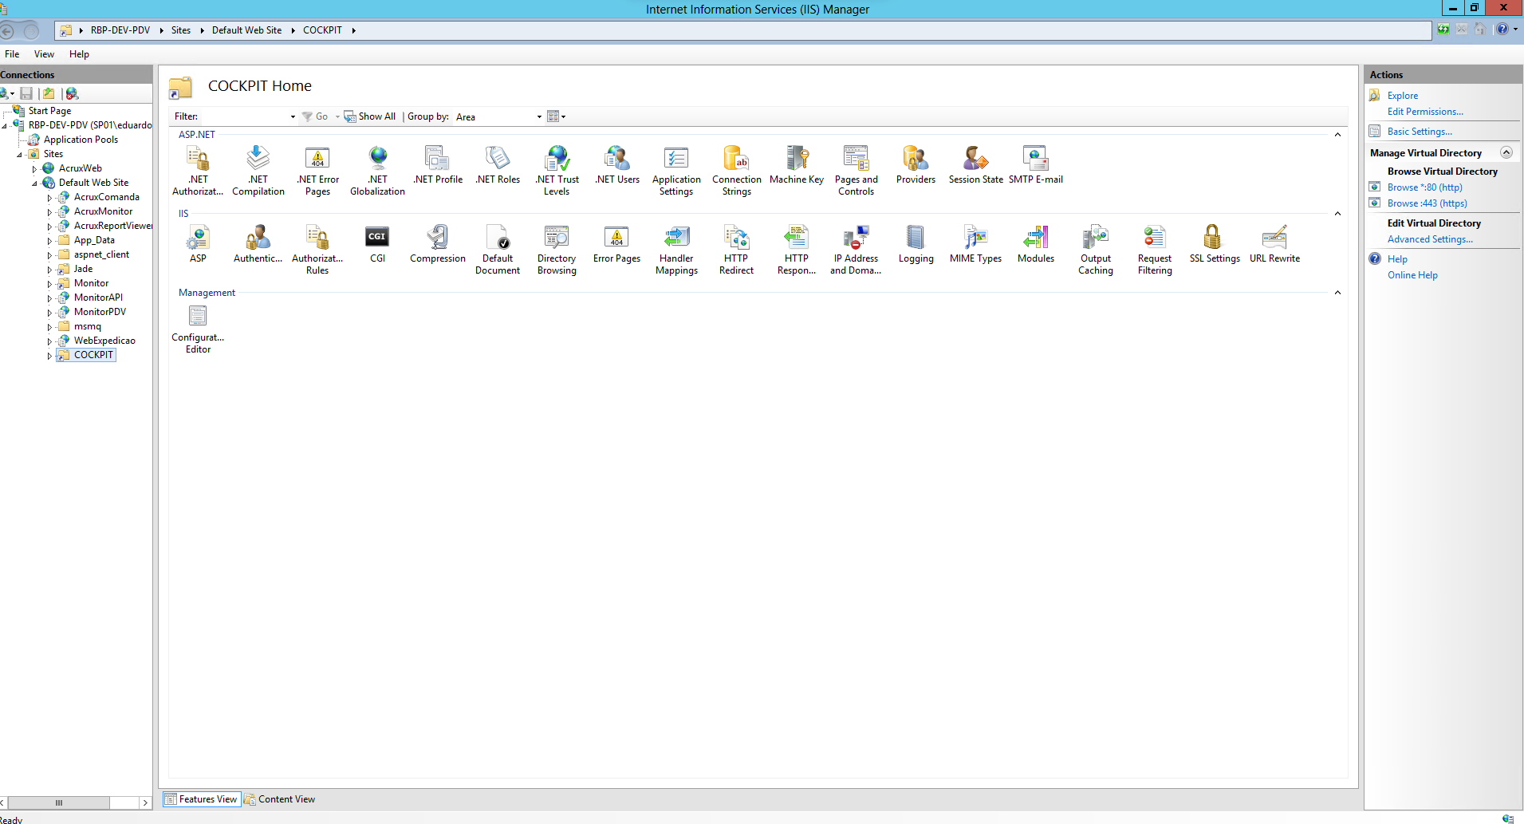
Task: Open .NET Trust Levels feature
Action: pyautogui.click(x=557, y=170)
